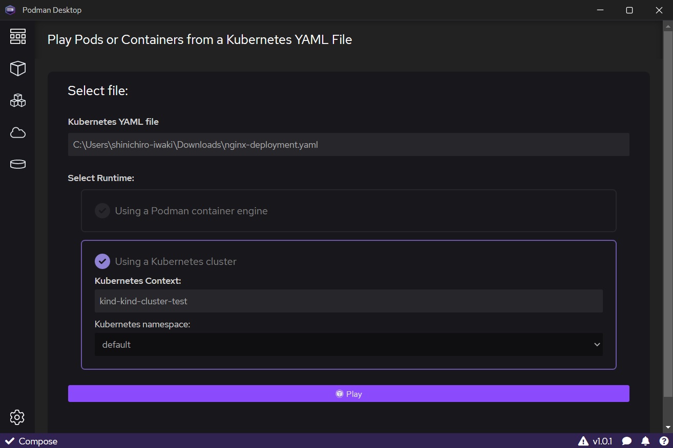Image resolution: width=673 pixels, height=448 pixels.
Task: Open Pods section in sidebar
Action: click(x=17, y=100)
